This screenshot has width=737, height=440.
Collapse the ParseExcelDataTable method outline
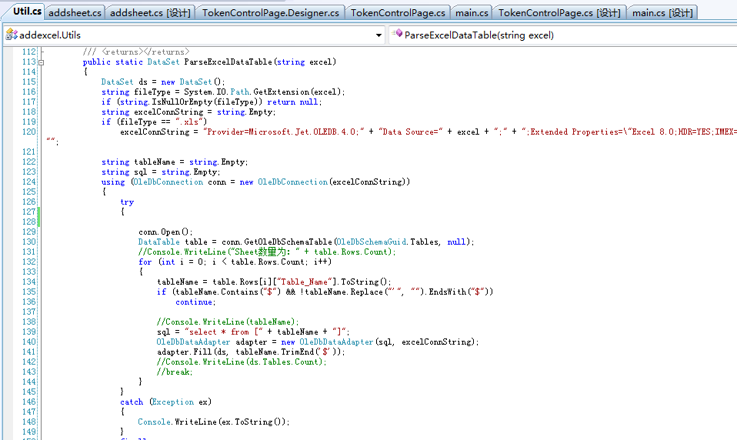[42, 62]
